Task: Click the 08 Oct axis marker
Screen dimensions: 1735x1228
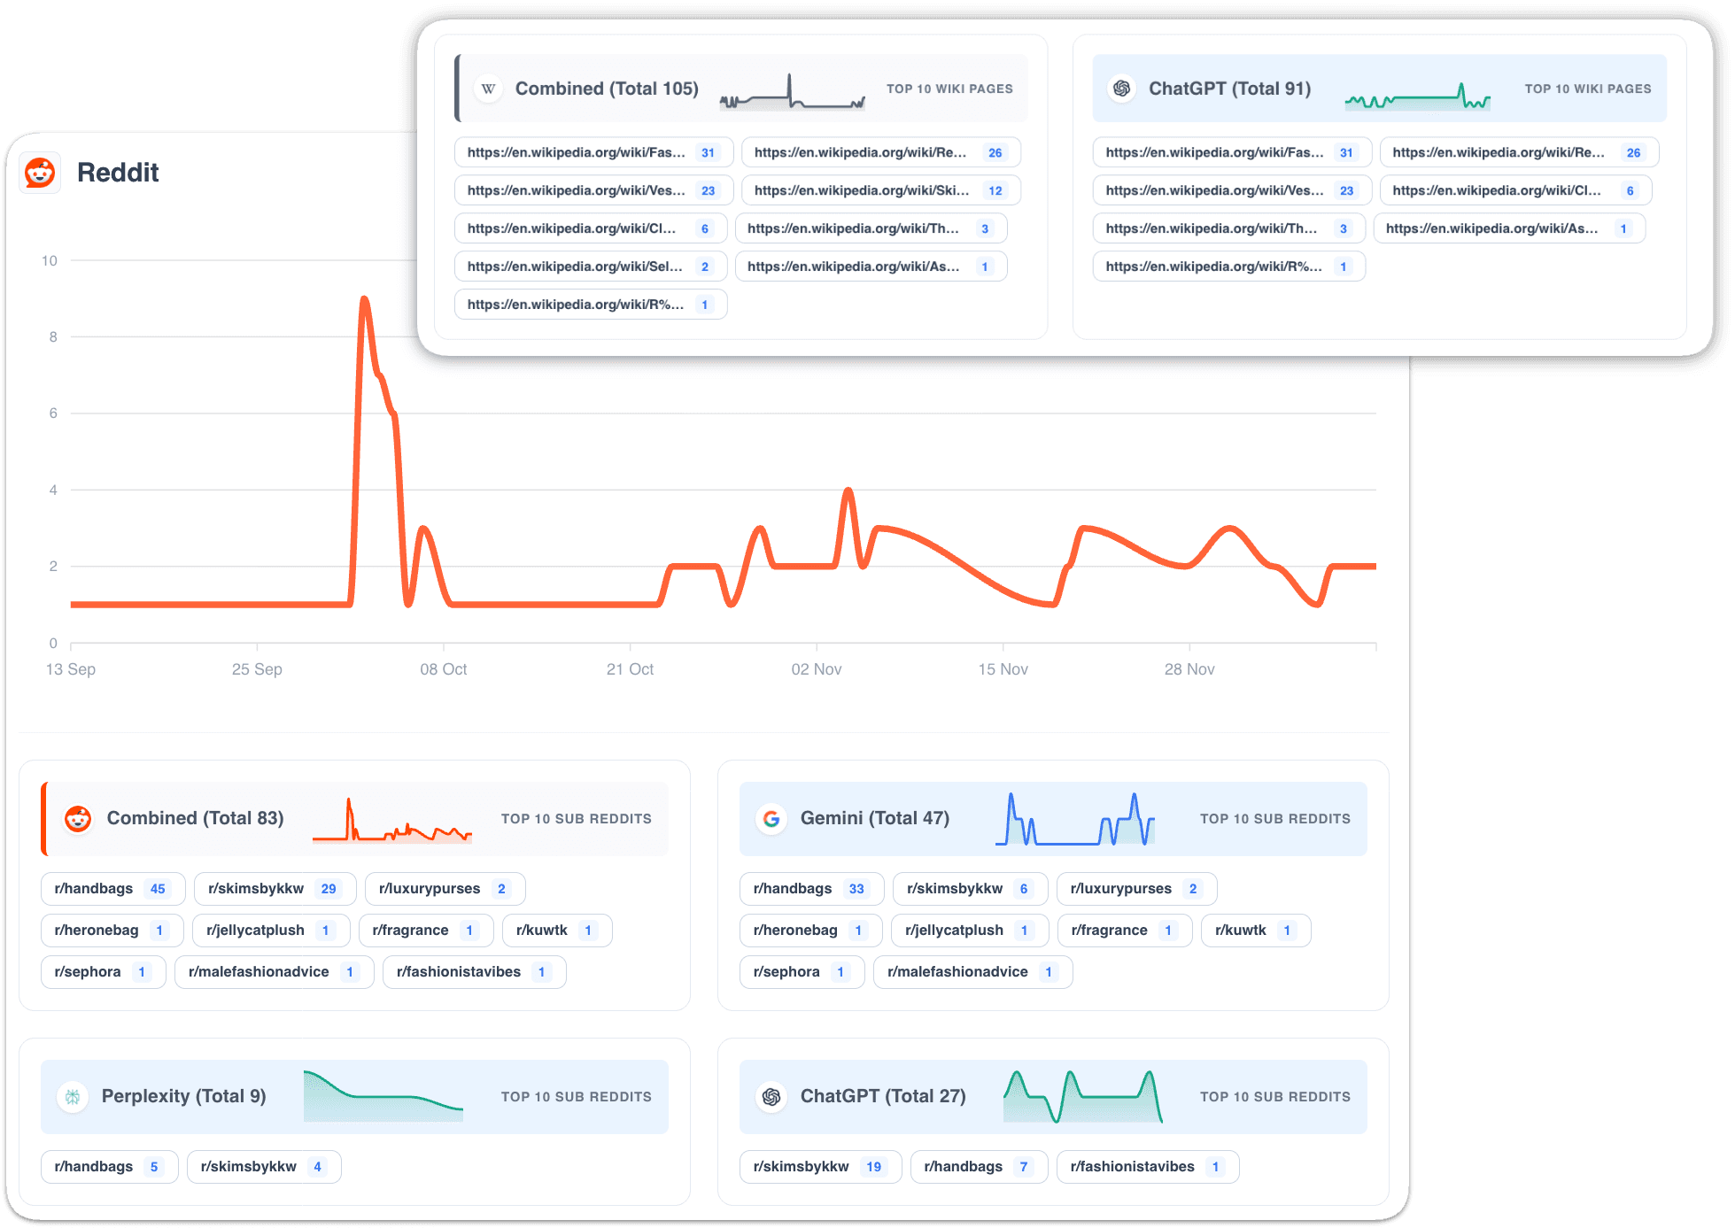Action: coord(443,668)
